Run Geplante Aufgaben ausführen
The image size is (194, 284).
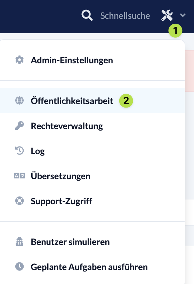pos(92,267)
